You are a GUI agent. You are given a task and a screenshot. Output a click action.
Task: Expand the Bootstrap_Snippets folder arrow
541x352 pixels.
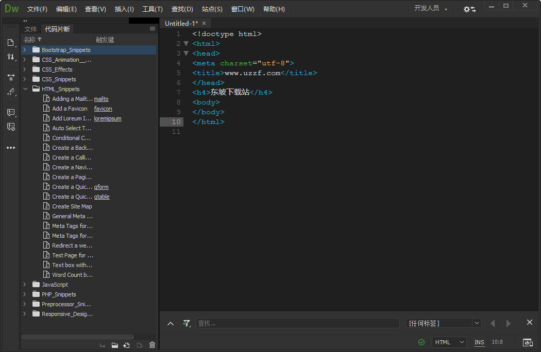click(25, 50)
